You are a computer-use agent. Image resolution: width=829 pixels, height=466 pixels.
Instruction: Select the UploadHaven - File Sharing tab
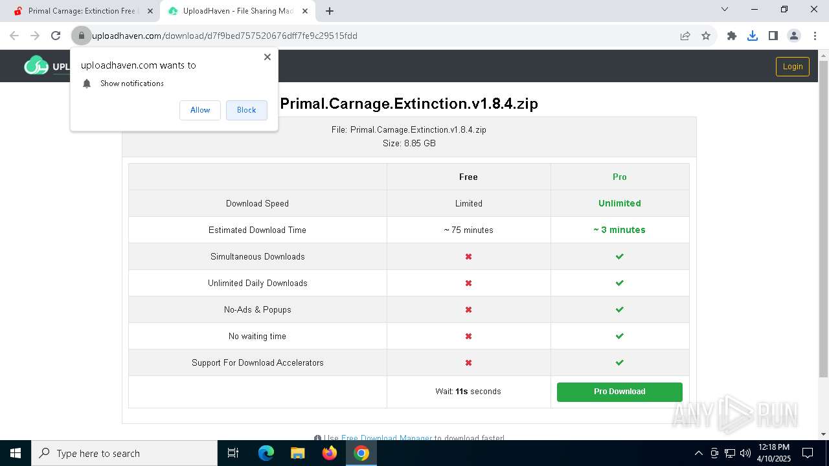[x=237, y=11]
